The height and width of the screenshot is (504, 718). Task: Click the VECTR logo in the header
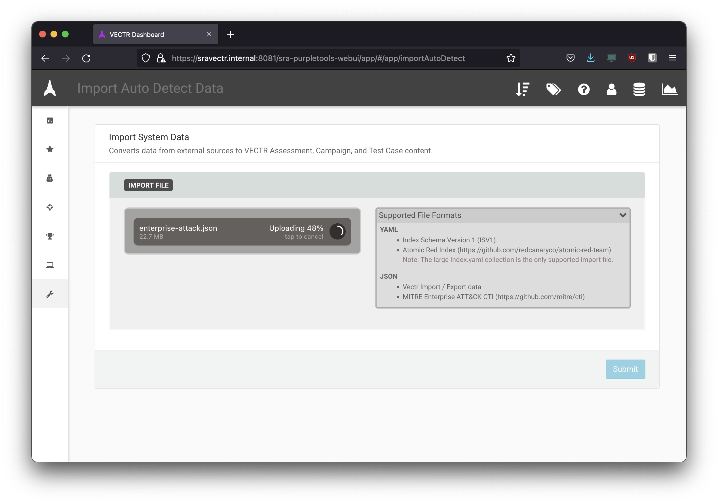tap(50, 88)
